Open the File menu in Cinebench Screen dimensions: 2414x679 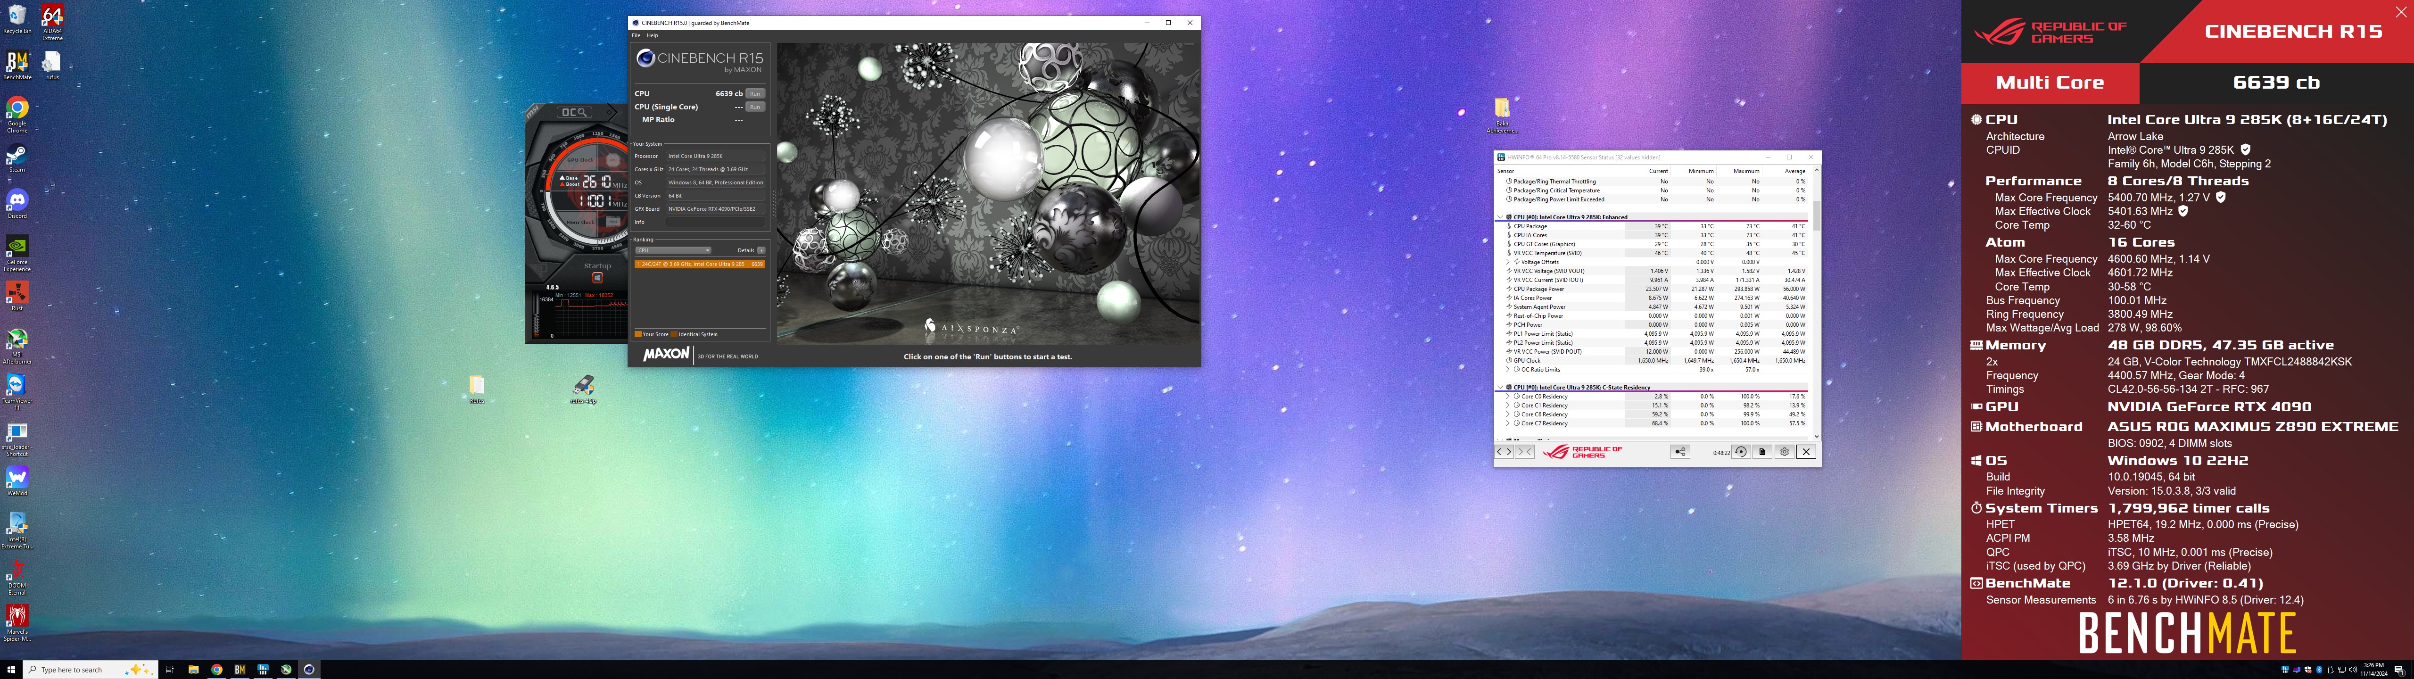[637, 36]
